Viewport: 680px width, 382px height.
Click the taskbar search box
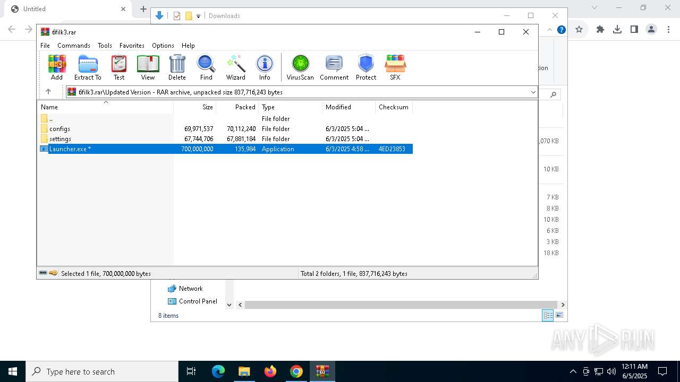point(102,371)
